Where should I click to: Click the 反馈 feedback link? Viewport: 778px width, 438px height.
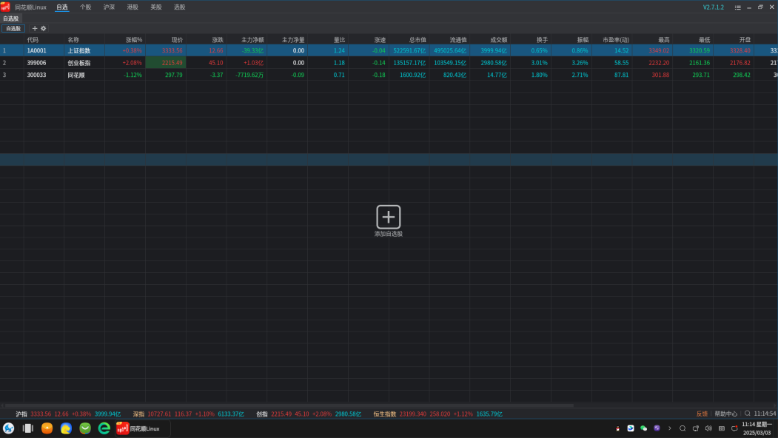click(702, 414)
